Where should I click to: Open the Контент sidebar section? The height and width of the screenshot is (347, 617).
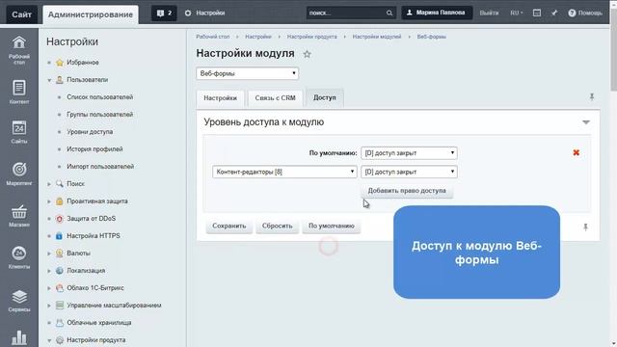[x=19, y=93]
